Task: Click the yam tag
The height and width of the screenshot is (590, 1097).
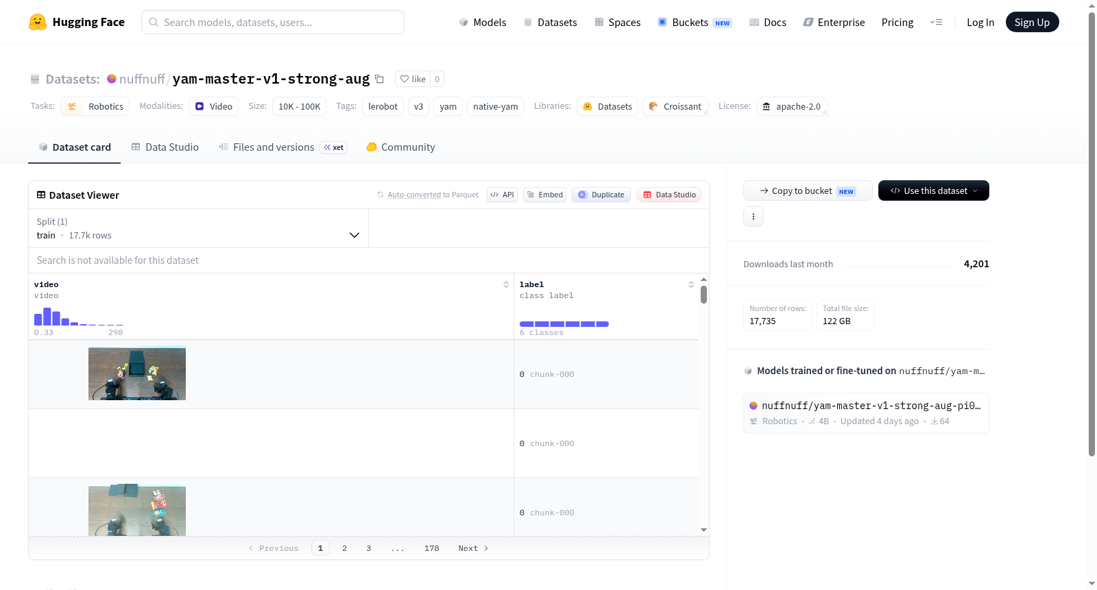Action: pyautogui.click(x=448, y=106)
